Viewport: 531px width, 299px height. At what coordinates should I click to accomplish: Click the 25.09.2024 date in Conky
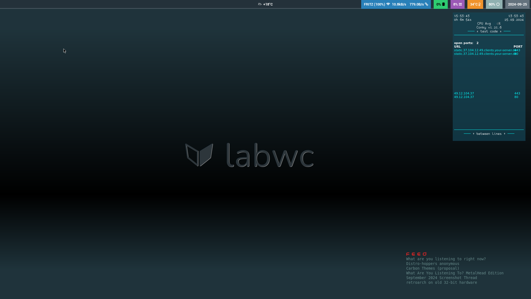514,20
